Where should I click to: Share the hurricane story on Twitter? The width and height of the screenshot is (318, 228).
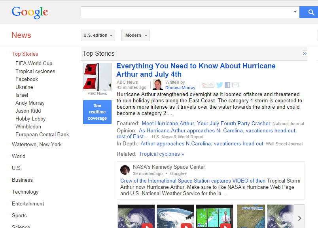[x=220, y=85]
